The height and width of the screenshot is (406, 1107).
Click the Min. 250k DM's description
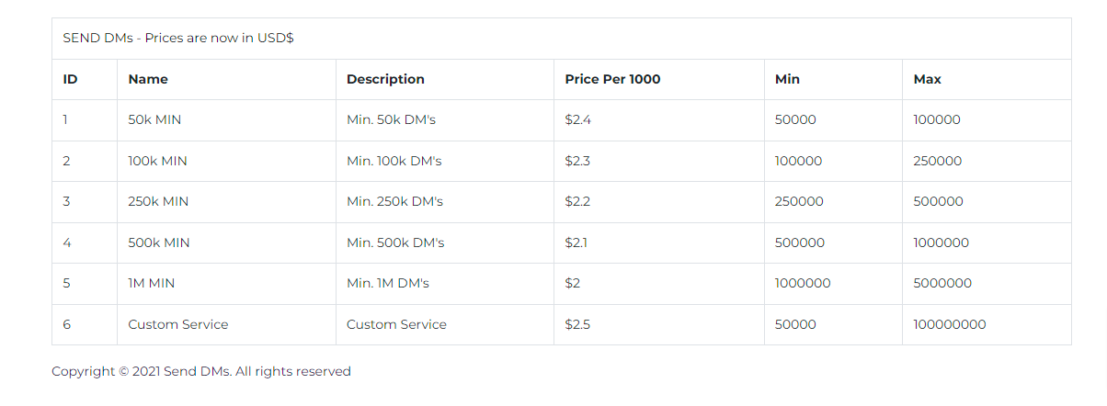(394, 201)
